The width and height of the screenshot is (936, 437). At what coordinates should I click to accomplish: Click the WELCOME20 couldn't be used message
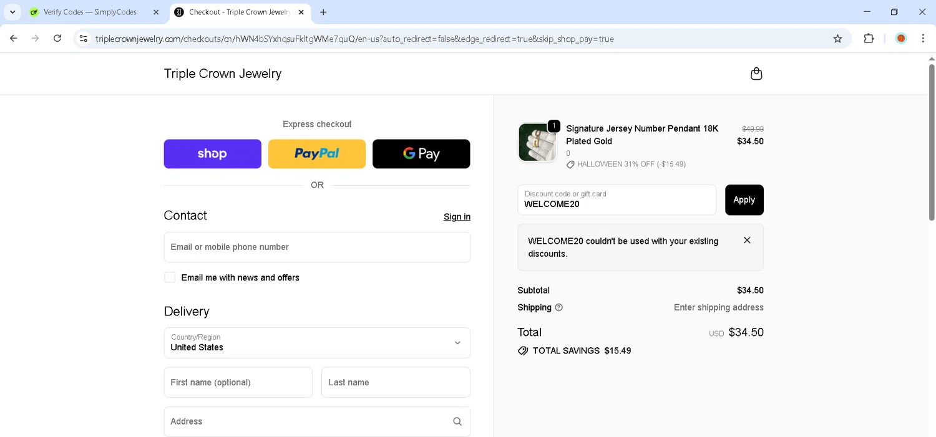tap(623, 247)
